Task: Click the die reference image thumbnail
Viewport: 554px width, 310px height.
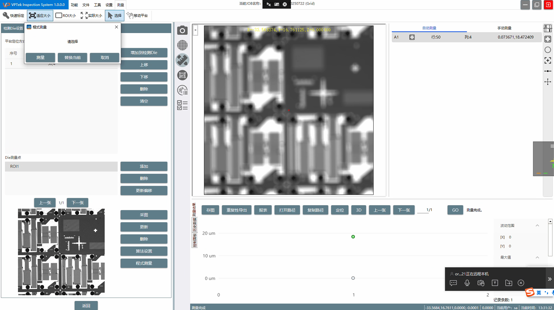Action: [61, 252]
